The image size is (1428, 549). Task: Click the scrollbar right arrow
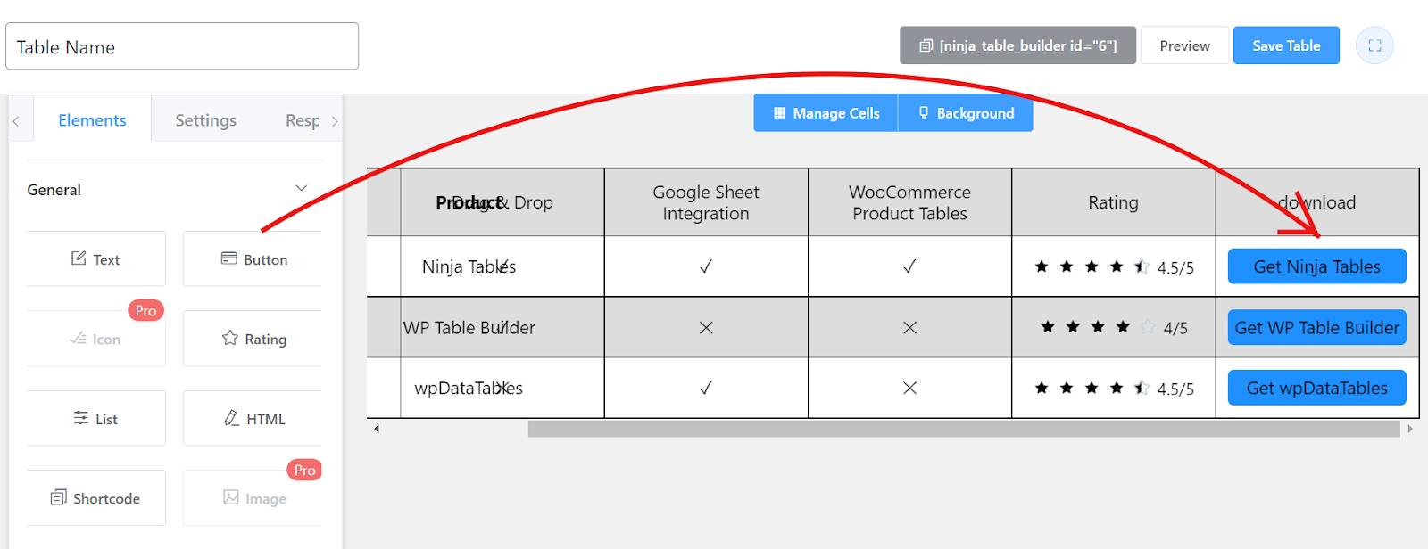tap(1410, 429)
